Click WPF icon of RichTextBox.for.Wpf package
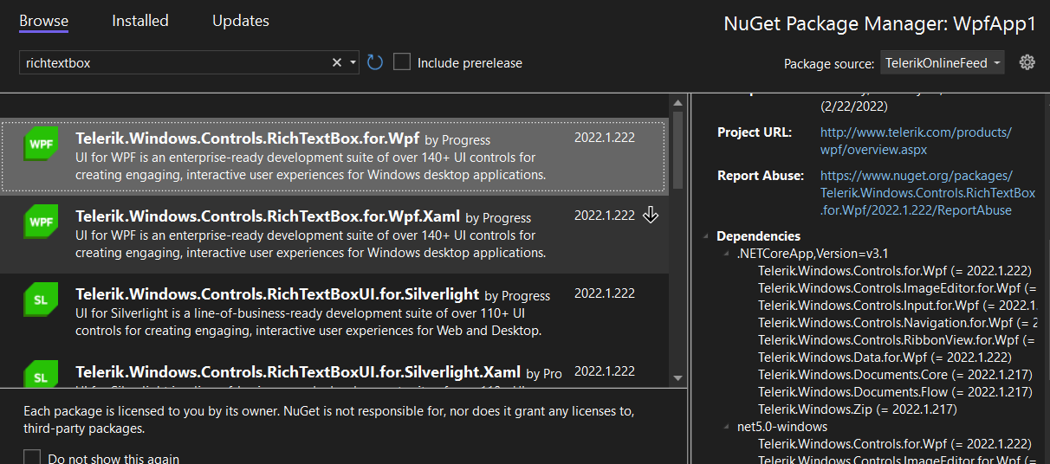This screenshot has height=464, width=1050. click(x=41, y=144)
